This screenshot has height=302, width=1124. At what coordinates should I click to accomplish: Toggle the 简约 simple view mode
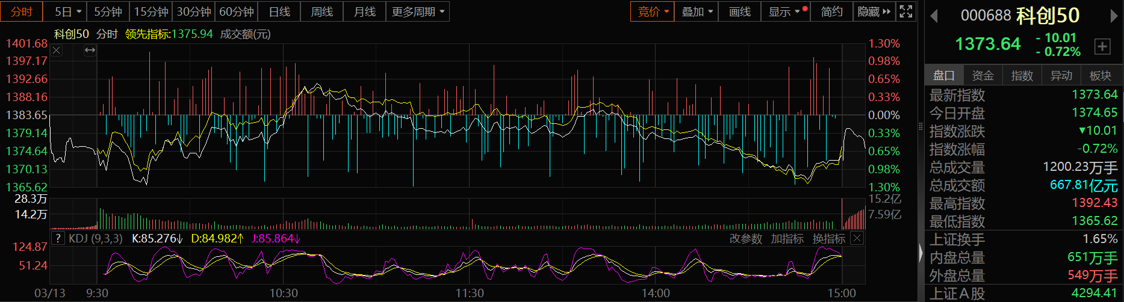pos(831,11)
